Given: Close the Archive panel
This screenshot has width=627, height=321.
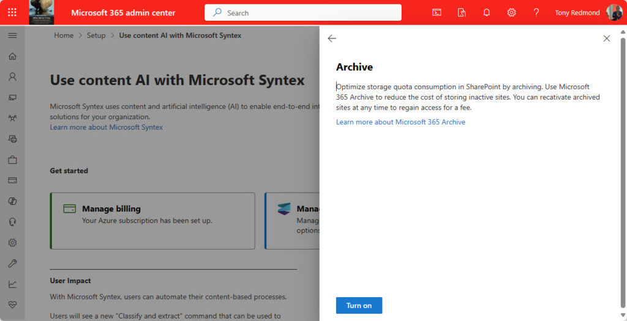Looking at the screenshot, I should point(607,39).
